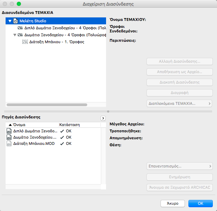Open the Επανεντοπισμός... dropdown

179,166
